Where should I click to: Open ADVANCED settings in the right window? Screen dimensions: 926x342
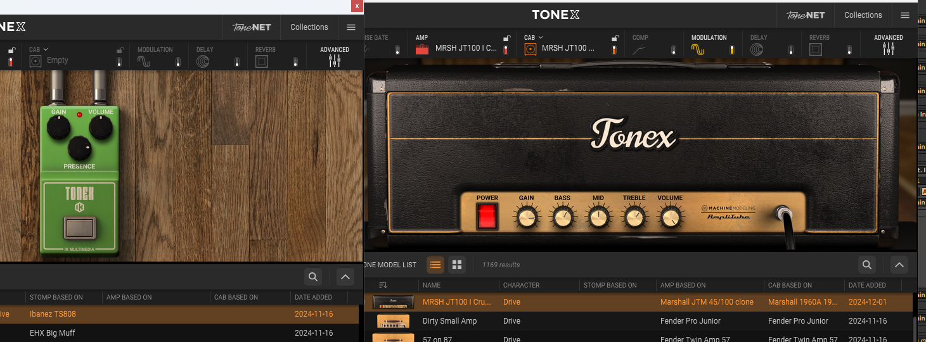(889, 45)
